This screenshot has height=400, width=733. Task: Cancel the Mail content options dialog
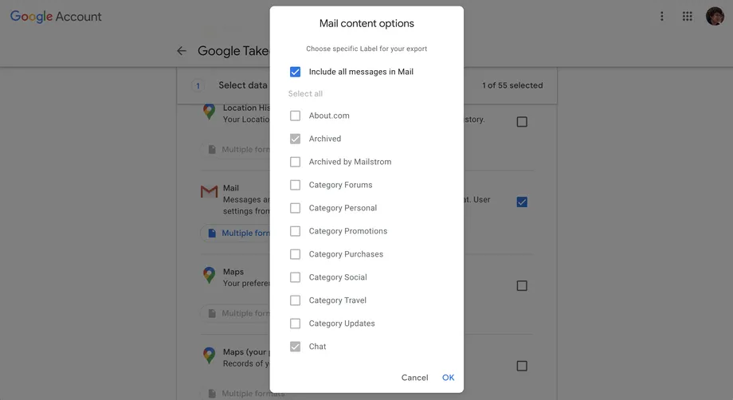point(414,378)
